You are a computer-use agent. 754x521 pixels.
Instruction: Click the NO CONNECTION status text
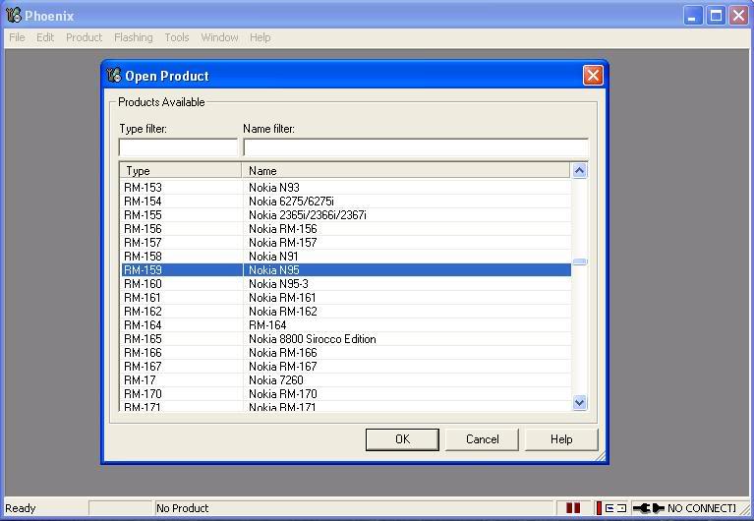701,508
